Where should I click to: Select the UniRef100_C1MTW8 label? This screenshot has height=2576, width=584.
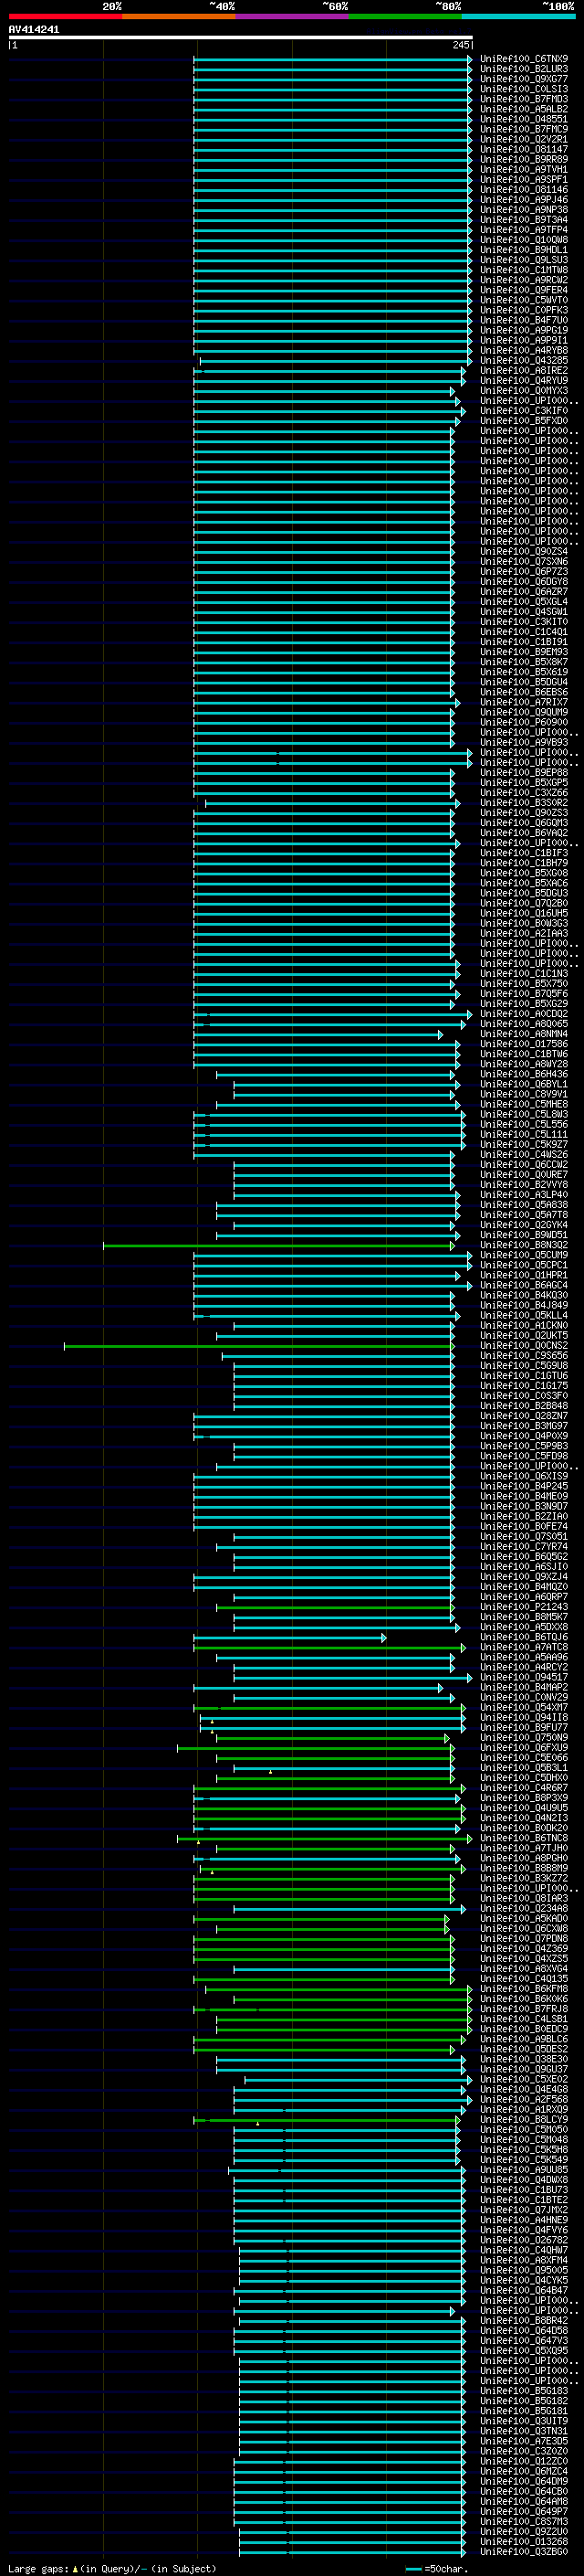click(524, 270)
